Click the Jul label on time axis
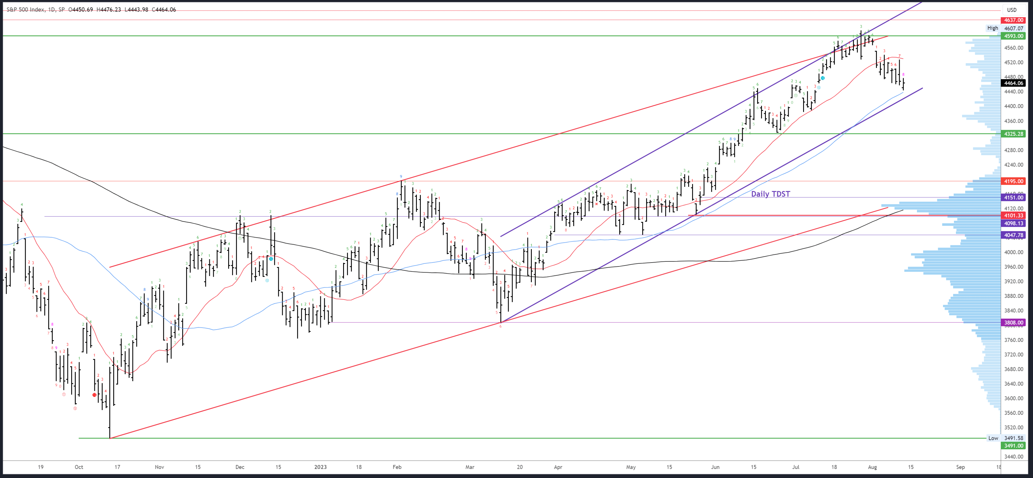 coord(796,467)
